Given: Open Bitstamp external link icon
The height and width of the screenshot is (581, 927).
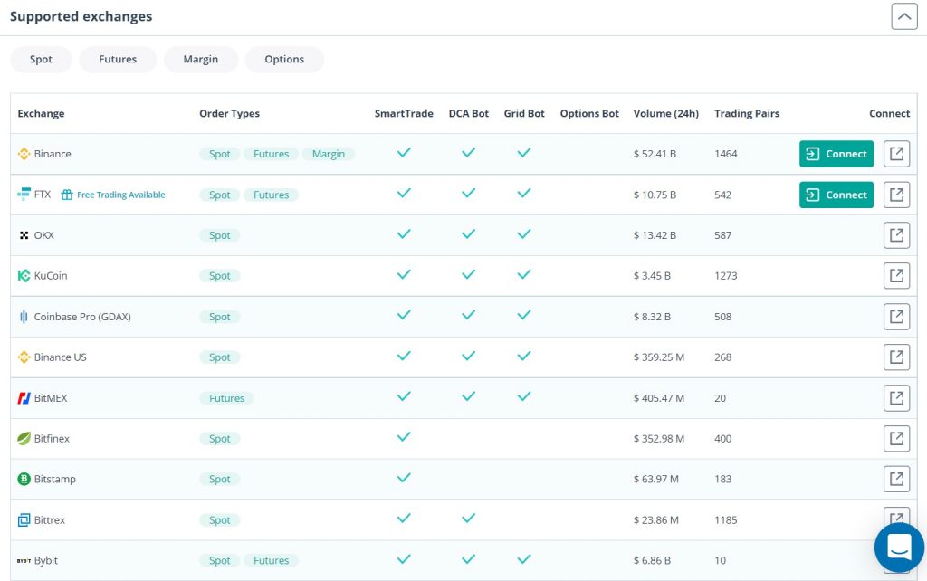Looking at the screenshot, I should 896,479.
